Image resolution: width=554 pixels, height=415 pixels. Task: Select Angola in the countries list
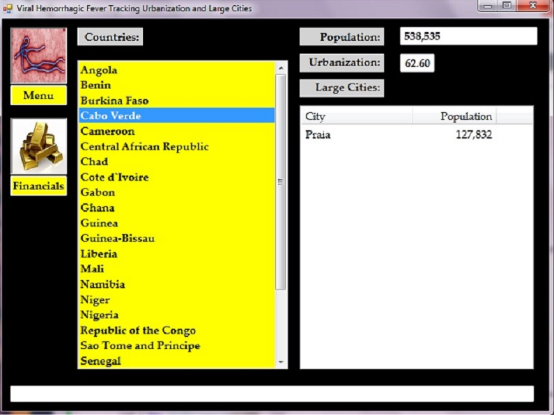[99, 70]
